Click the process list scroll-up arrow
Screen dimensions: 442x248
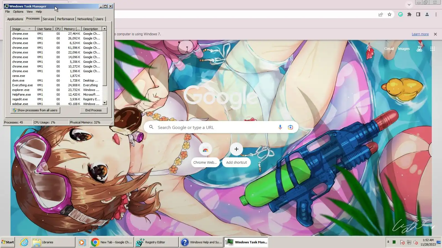pos(104,29)
